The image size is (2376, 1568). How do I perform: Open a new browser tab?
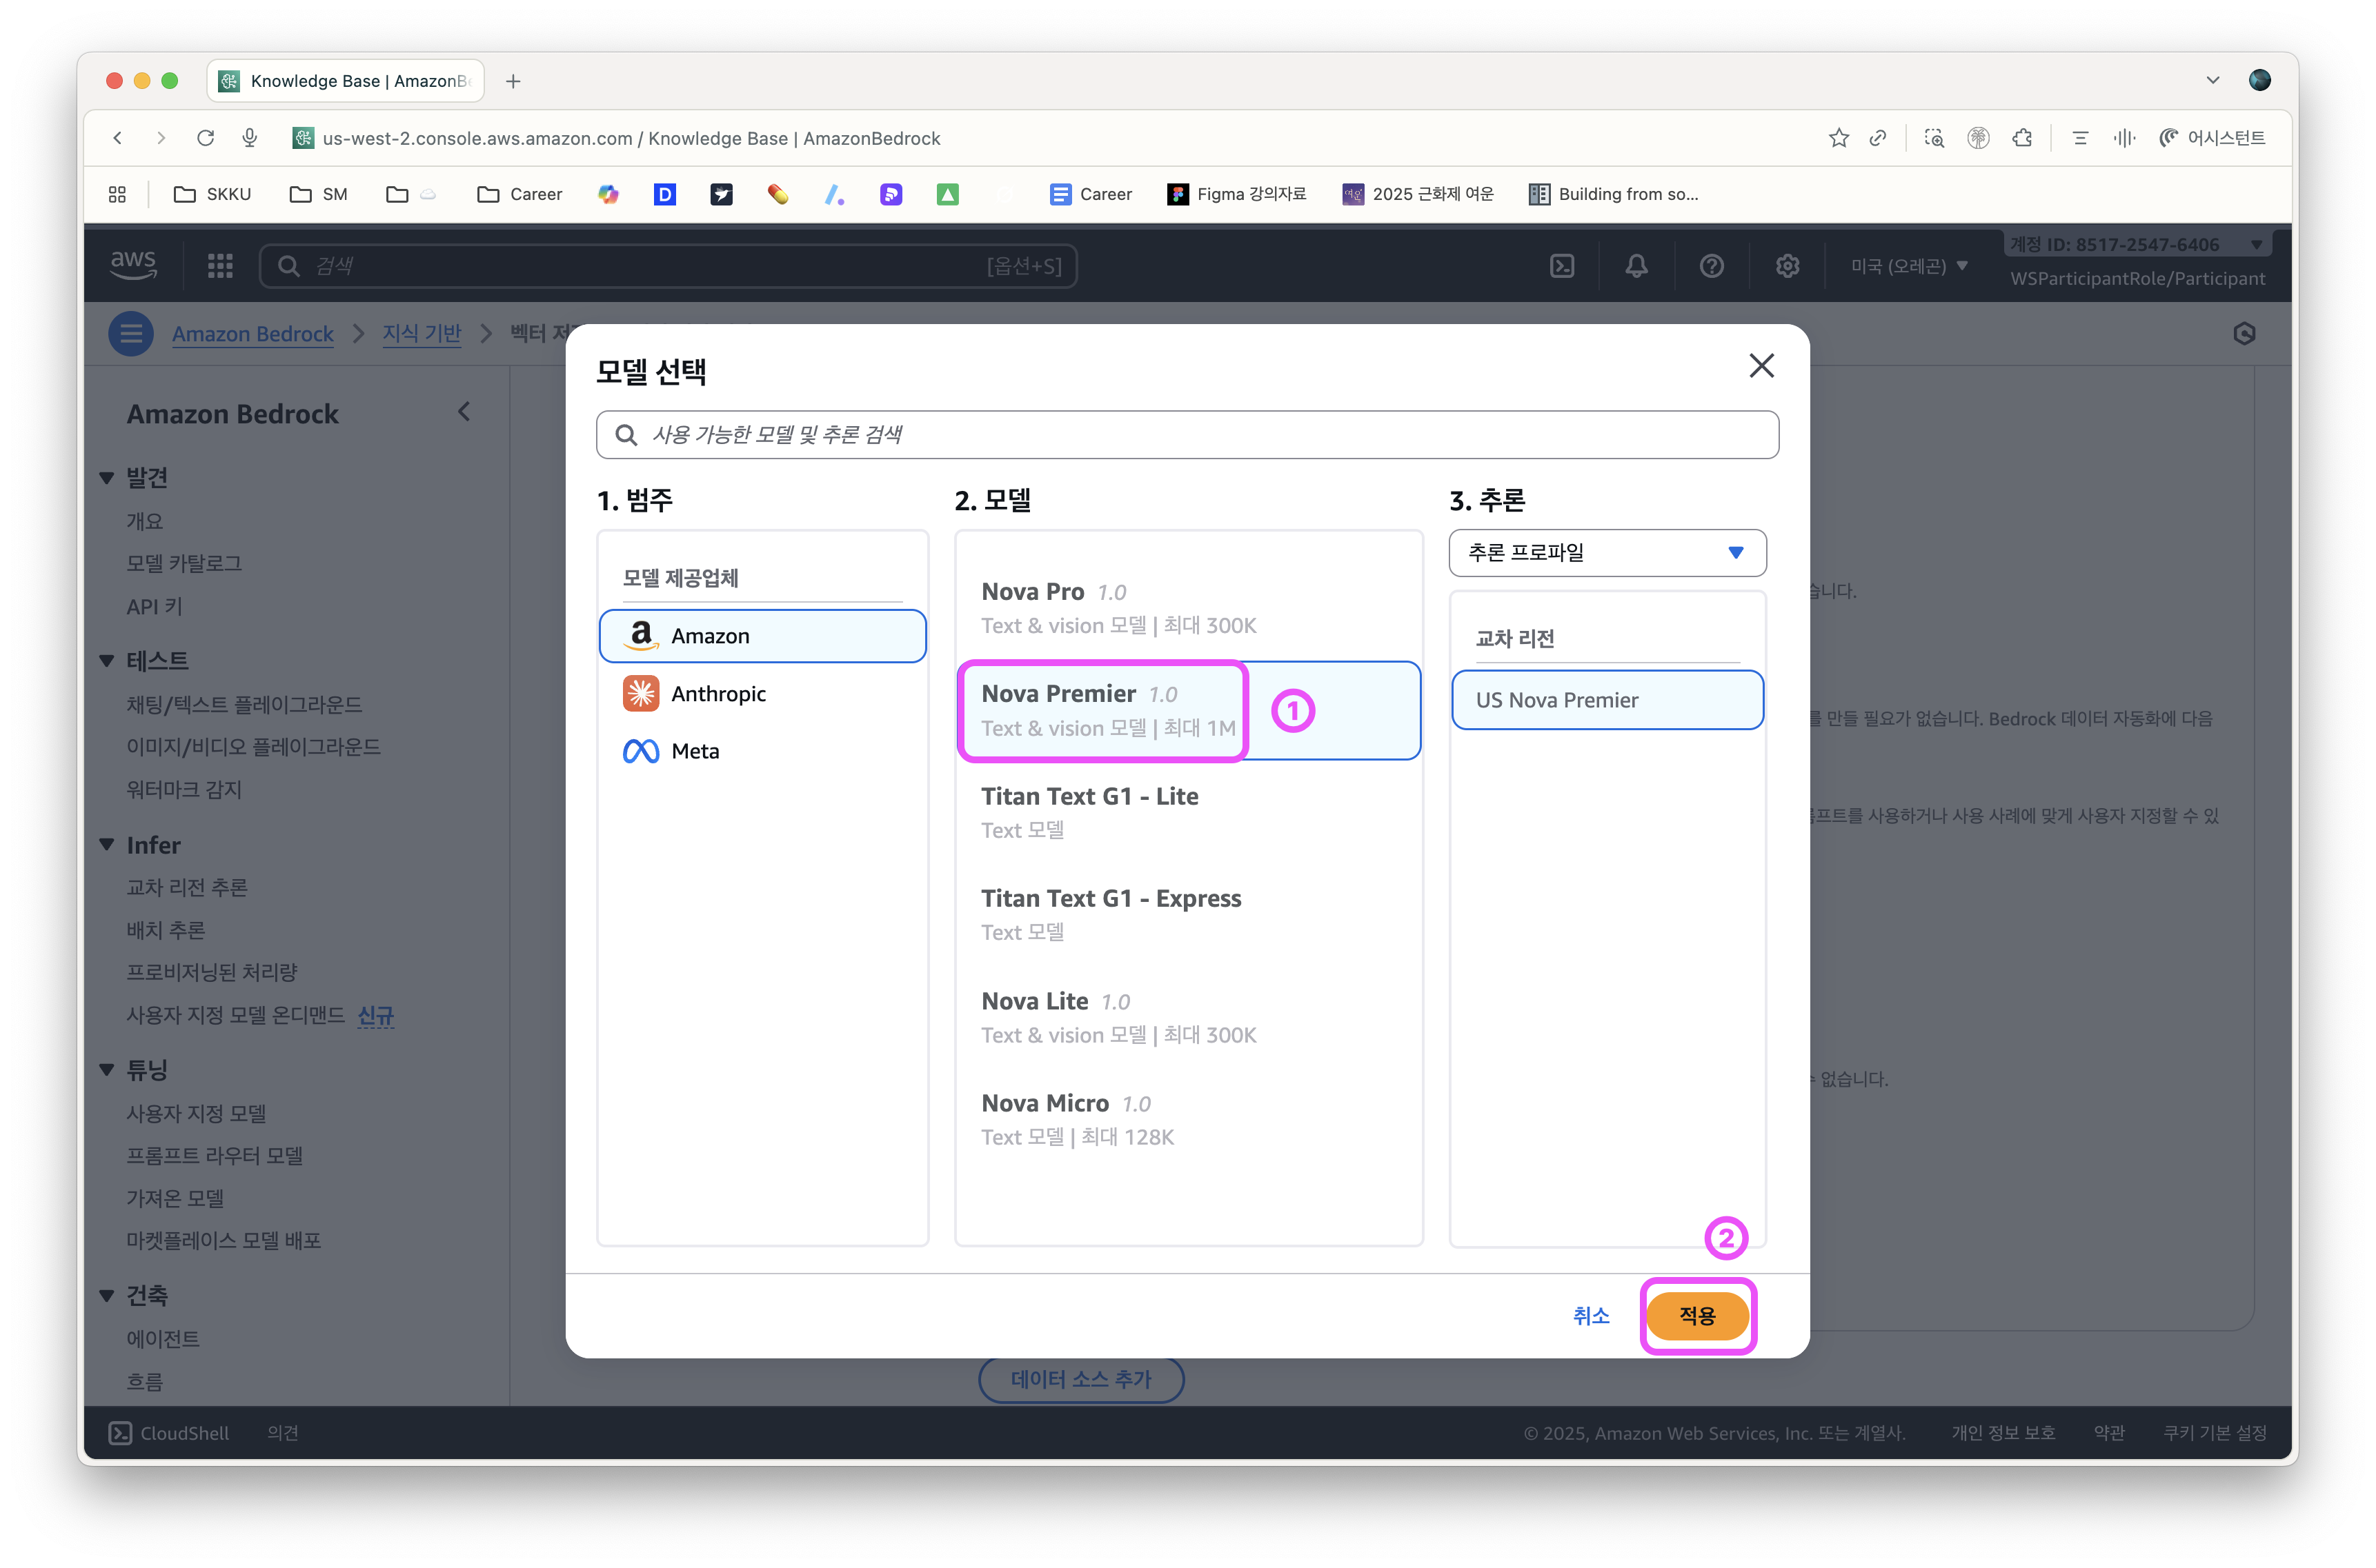513,81
